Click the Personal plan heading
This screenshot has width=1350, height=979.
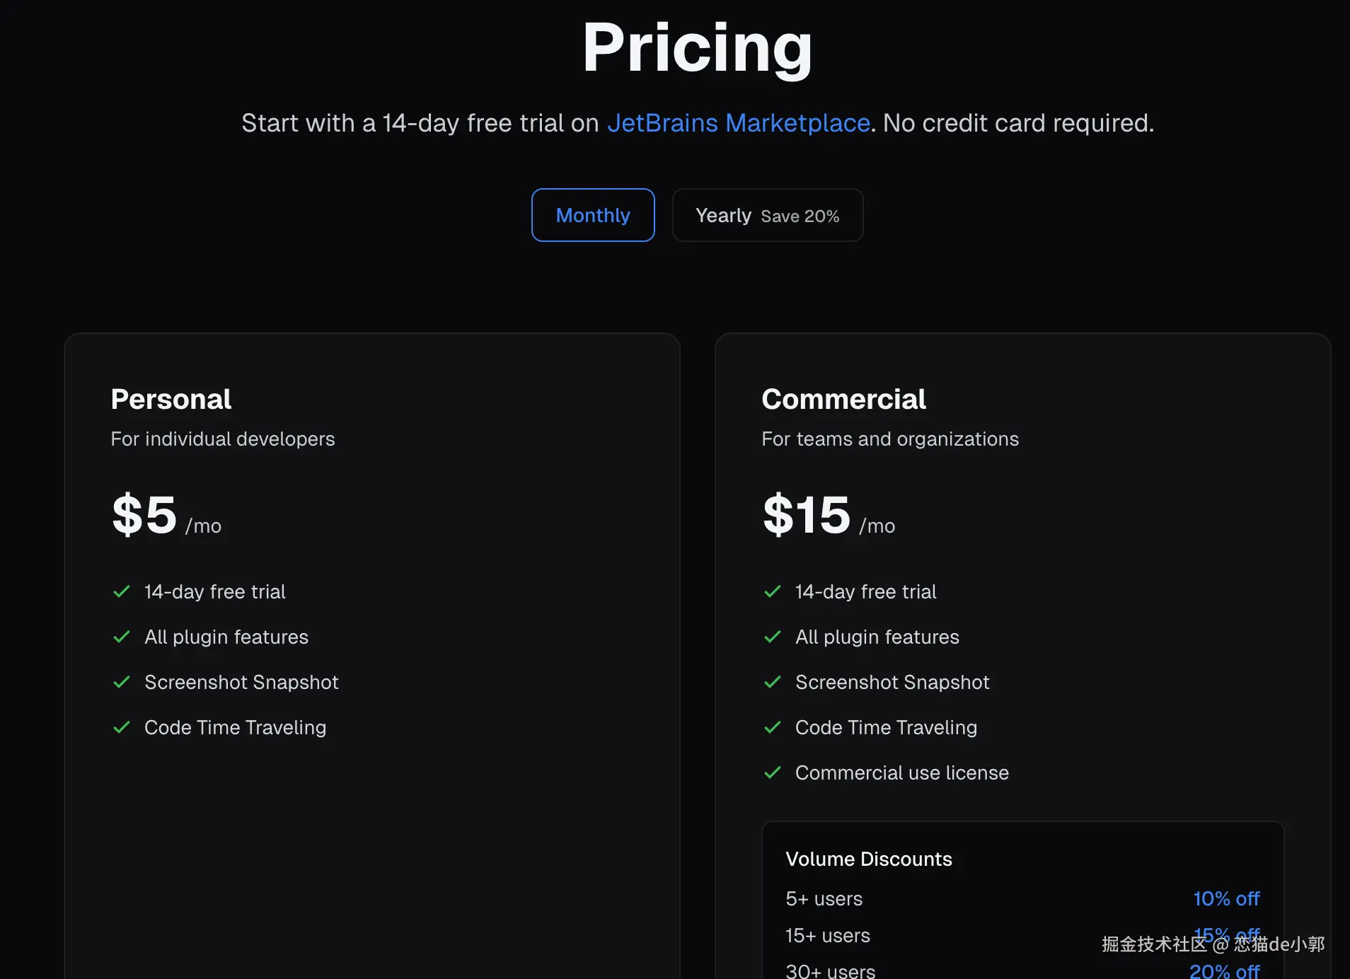click(x=171, y=399)
